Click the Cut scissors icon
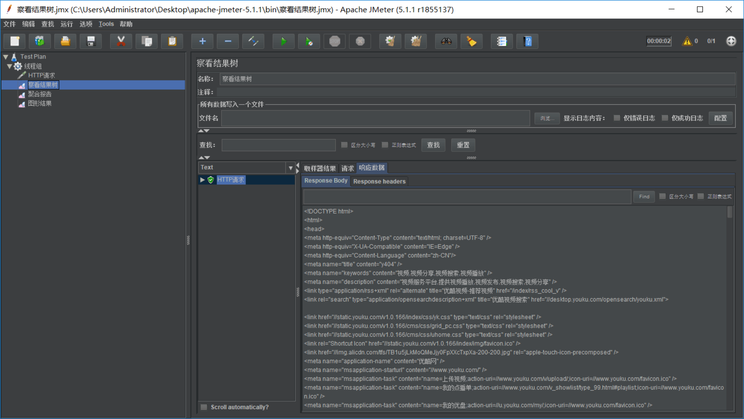744x419 pixels. pyautogui.click(x=121, y=41)
